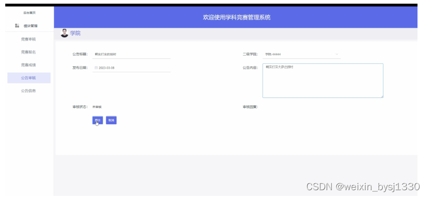Click the 公告内容 text area
Image resolution: width=428 pixels, height=197 pixels.
point(322,81)
